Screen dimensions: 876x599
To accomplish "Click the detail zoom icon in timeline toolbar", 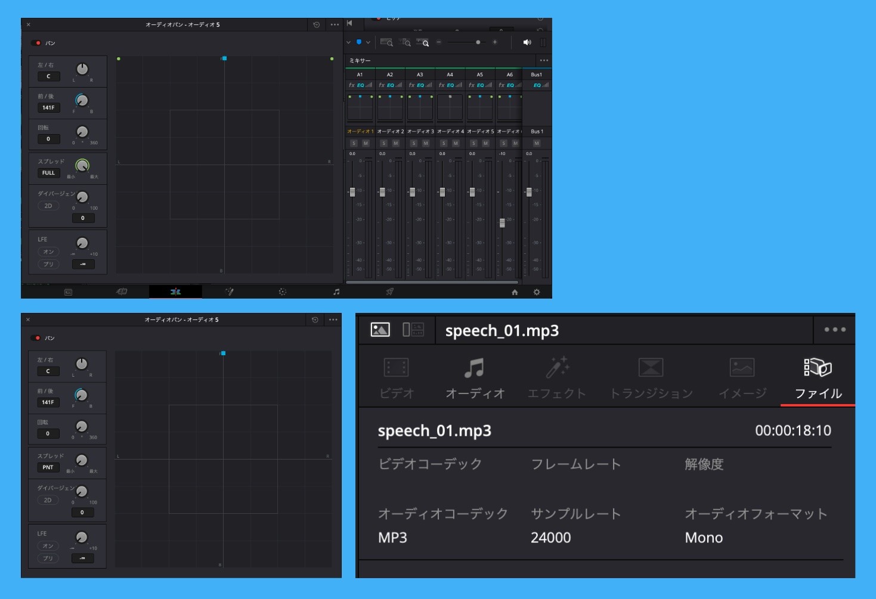I will pyautogui.click(x=406, y=42).
